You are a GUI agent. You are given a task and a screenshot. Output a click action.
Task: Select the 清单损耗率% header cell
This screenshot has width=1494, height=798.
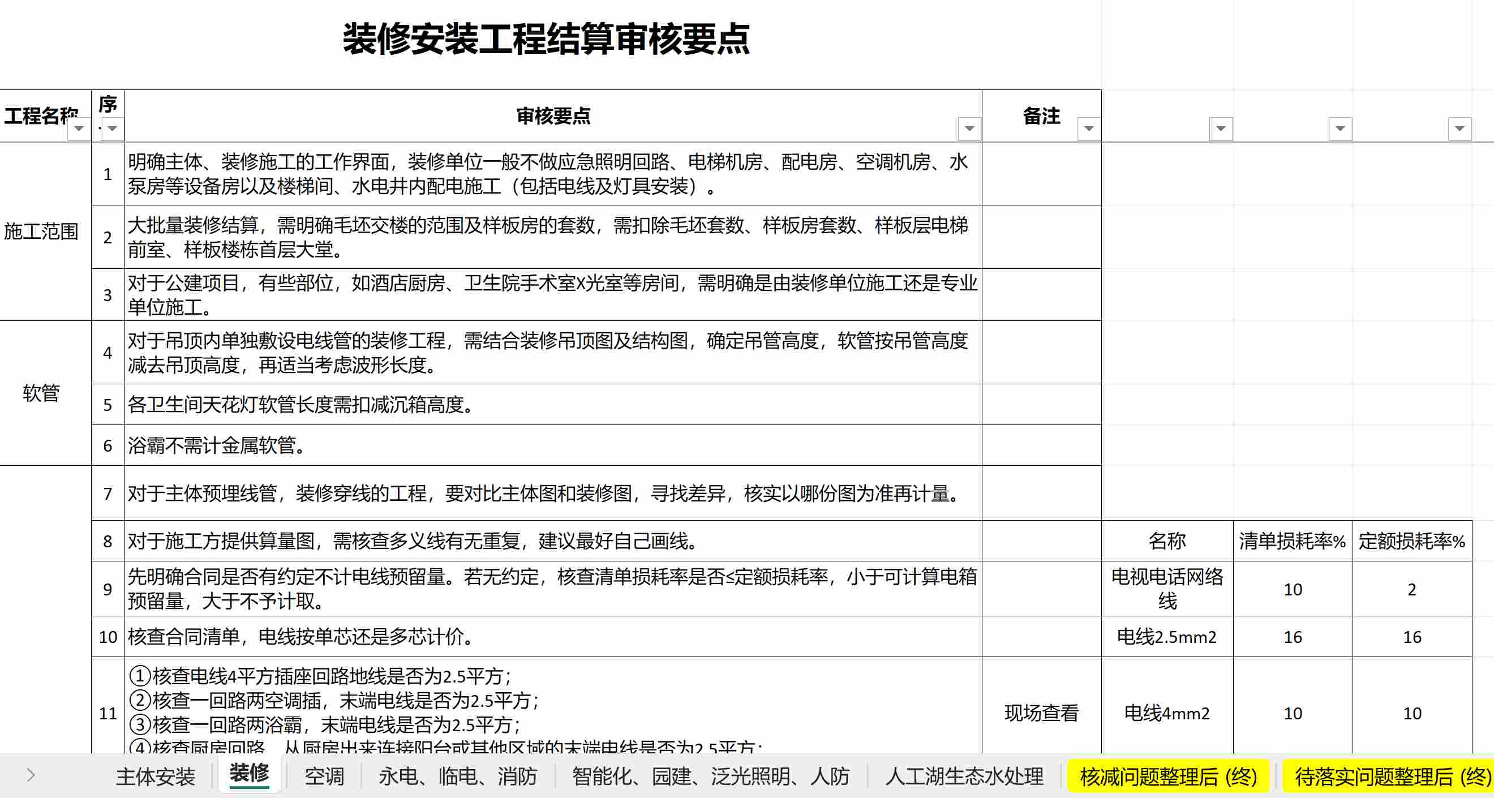(x=1293, y=541)
